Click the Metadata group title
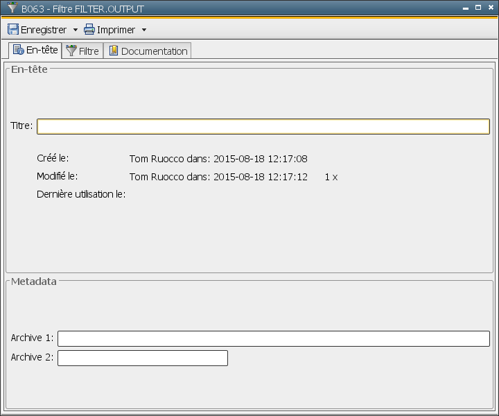 point(34,281)
